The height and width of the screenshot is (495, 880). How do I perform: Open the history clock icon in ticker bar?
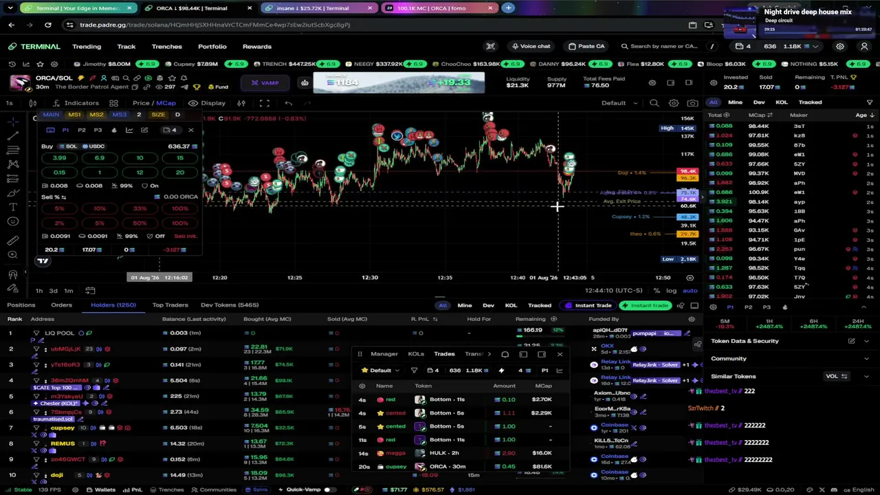pos(13,64)
